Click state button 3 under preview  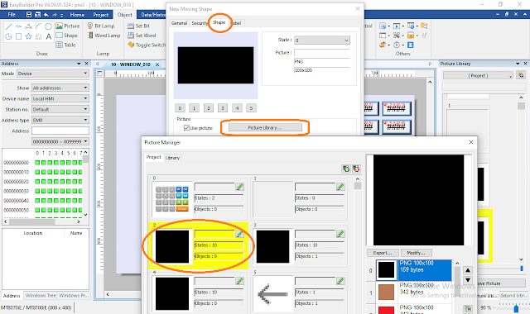[223, 108]
